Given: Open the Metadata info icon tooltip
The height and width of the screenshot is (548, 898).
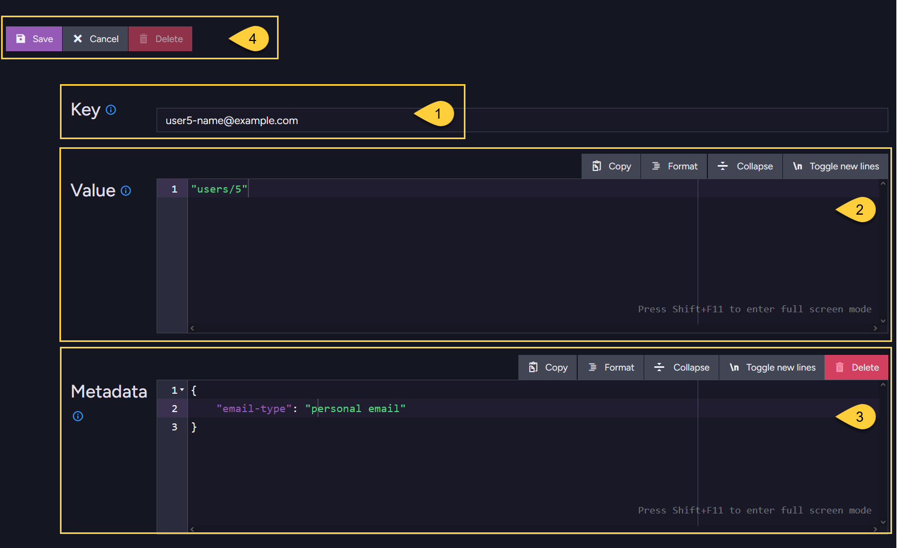Looking at the screenshot, I should [x=78, y=416].
